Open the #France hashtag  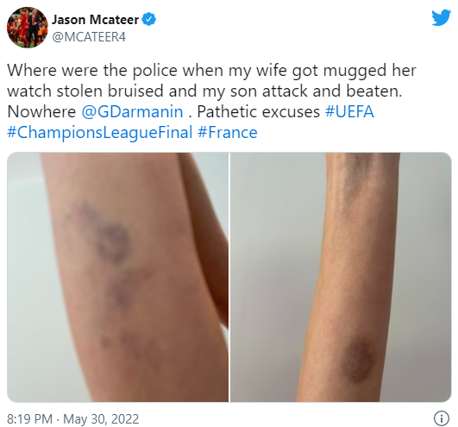(x=228, y=133)
